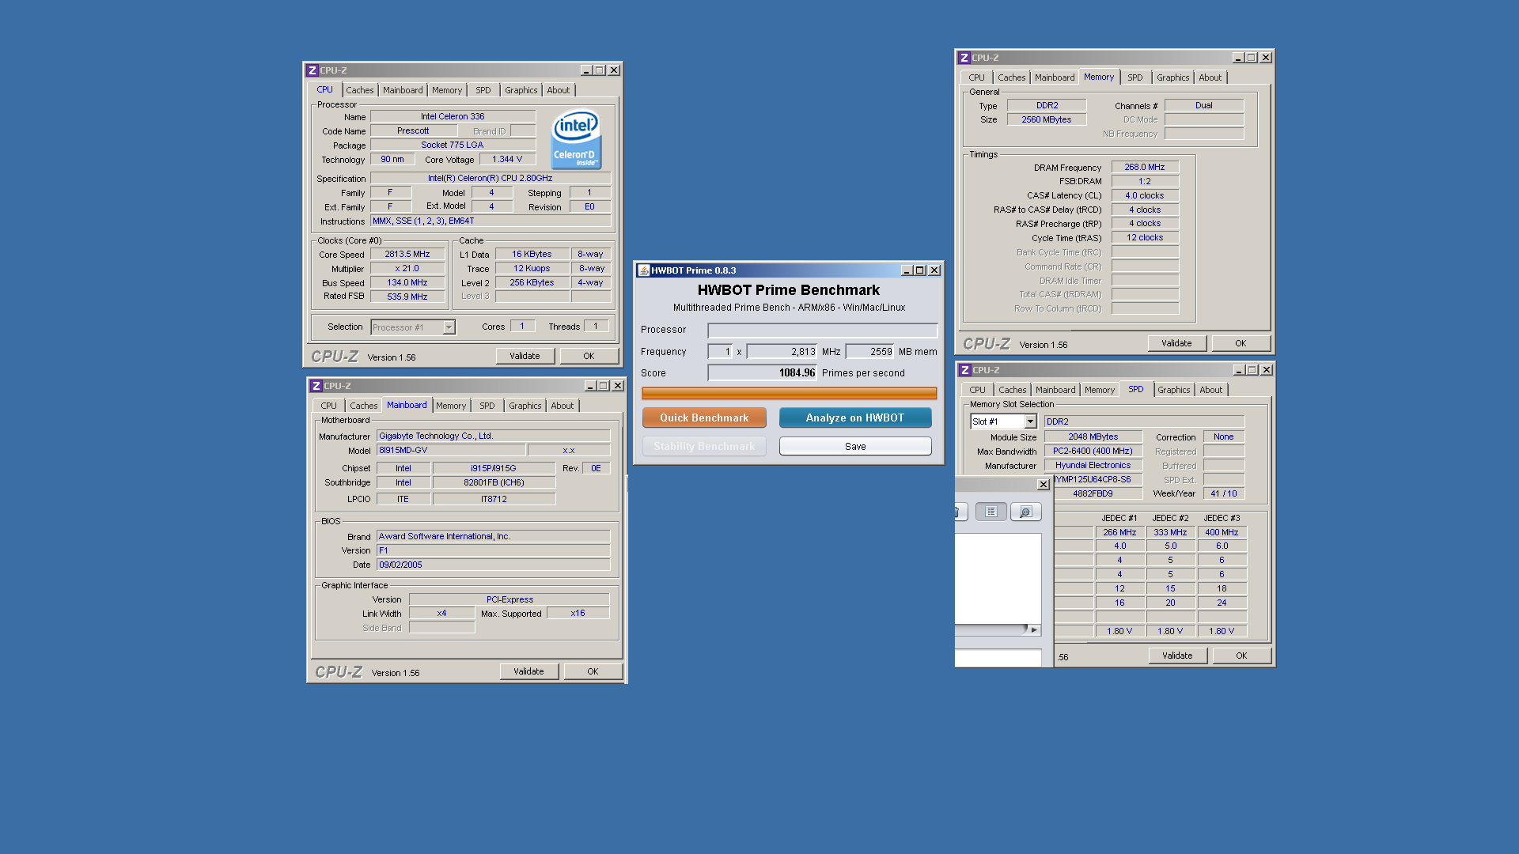Open About tab in Celeron CPU-Z window
Viewport: 1519px width, 854px height.
[559, 90]
